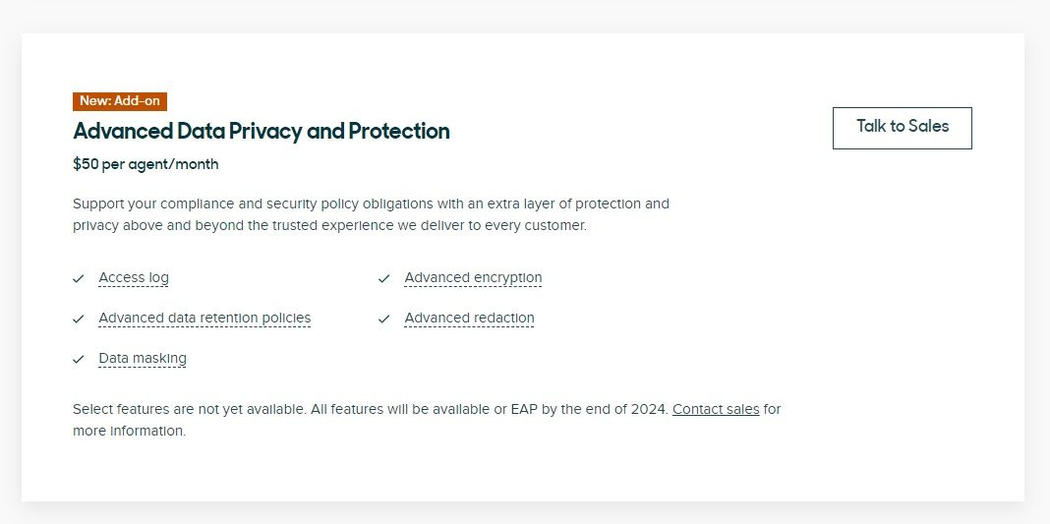Click the 'end of 2024' availability sentence

tap(608, 409)
